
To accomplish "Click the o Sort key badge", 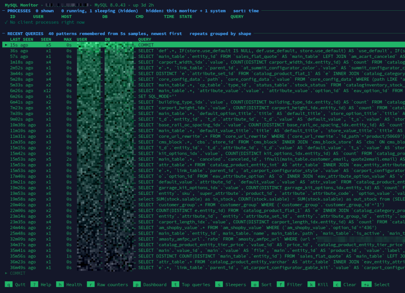I will tap(255, 285).
